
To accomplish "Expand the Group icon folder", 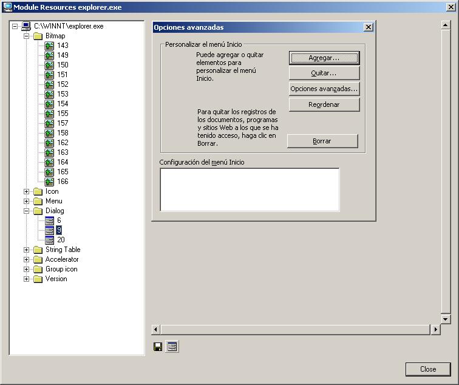I will click(26, 269).
